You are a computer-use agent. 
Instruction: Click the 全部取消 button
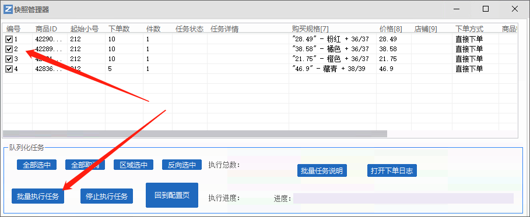85,165
